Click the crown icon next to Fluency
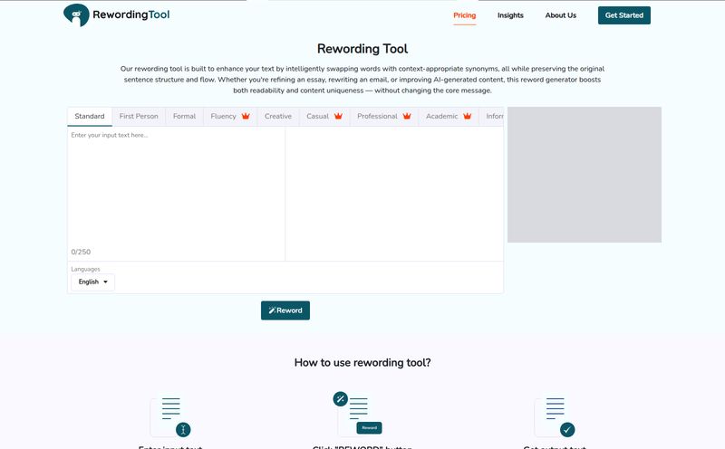The image size is (725, 449). click(x=246, y=116)
